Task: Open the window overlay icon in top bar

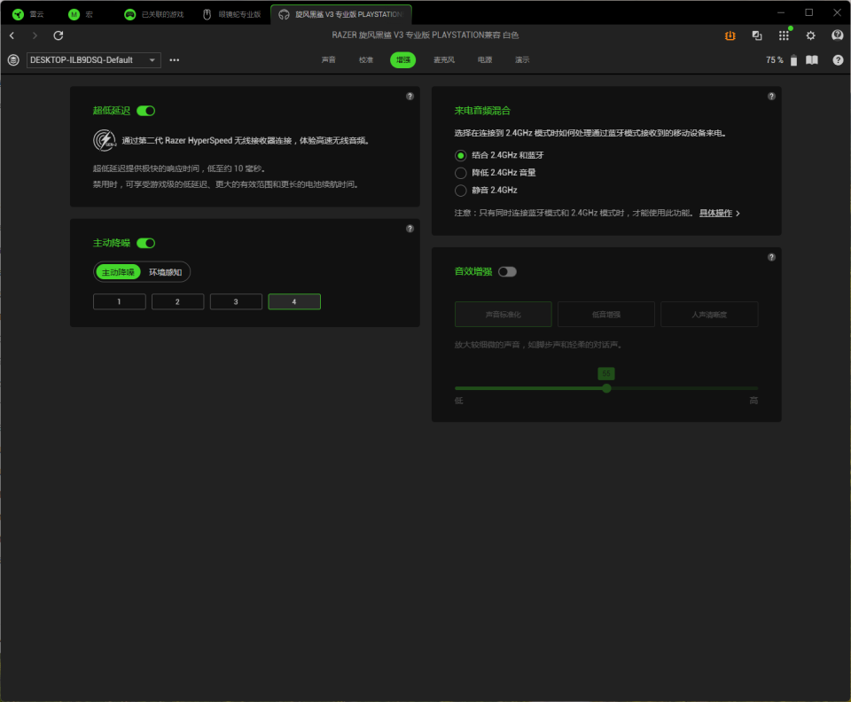Action: 756,35
